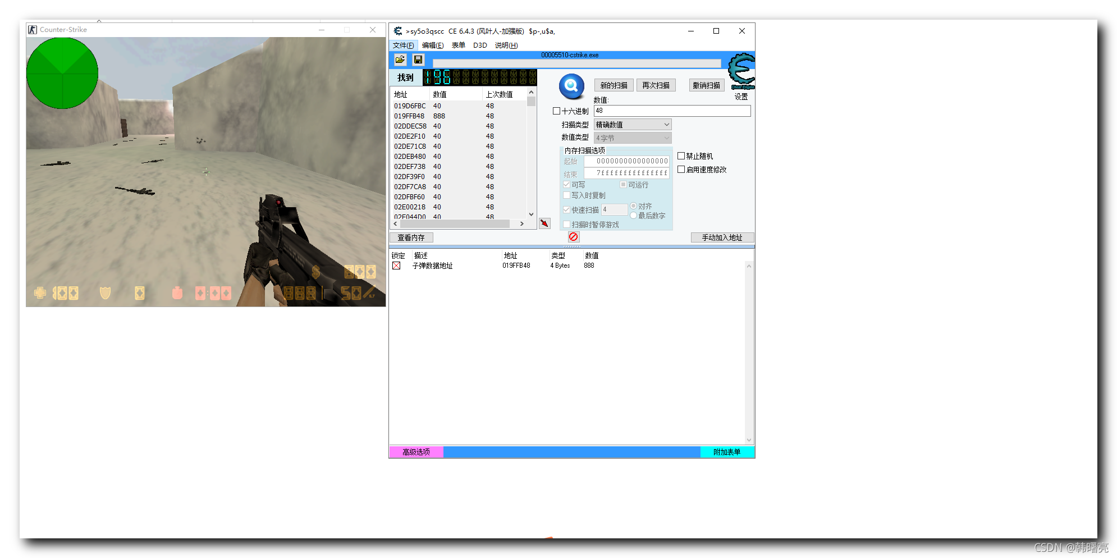Click the Cheat Engine title bar icon
The width and height of the screenshot is (1117, 558).
pyautogui.click(x=398, y=31)
